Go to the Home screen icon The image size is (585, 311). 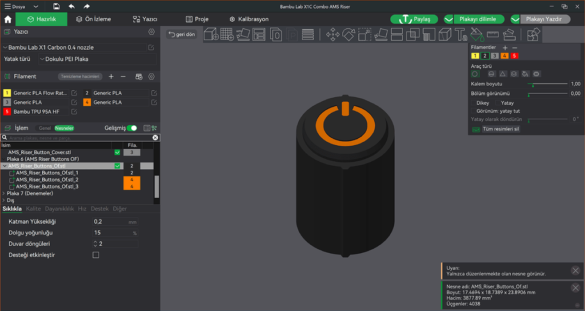coord(8,19)
